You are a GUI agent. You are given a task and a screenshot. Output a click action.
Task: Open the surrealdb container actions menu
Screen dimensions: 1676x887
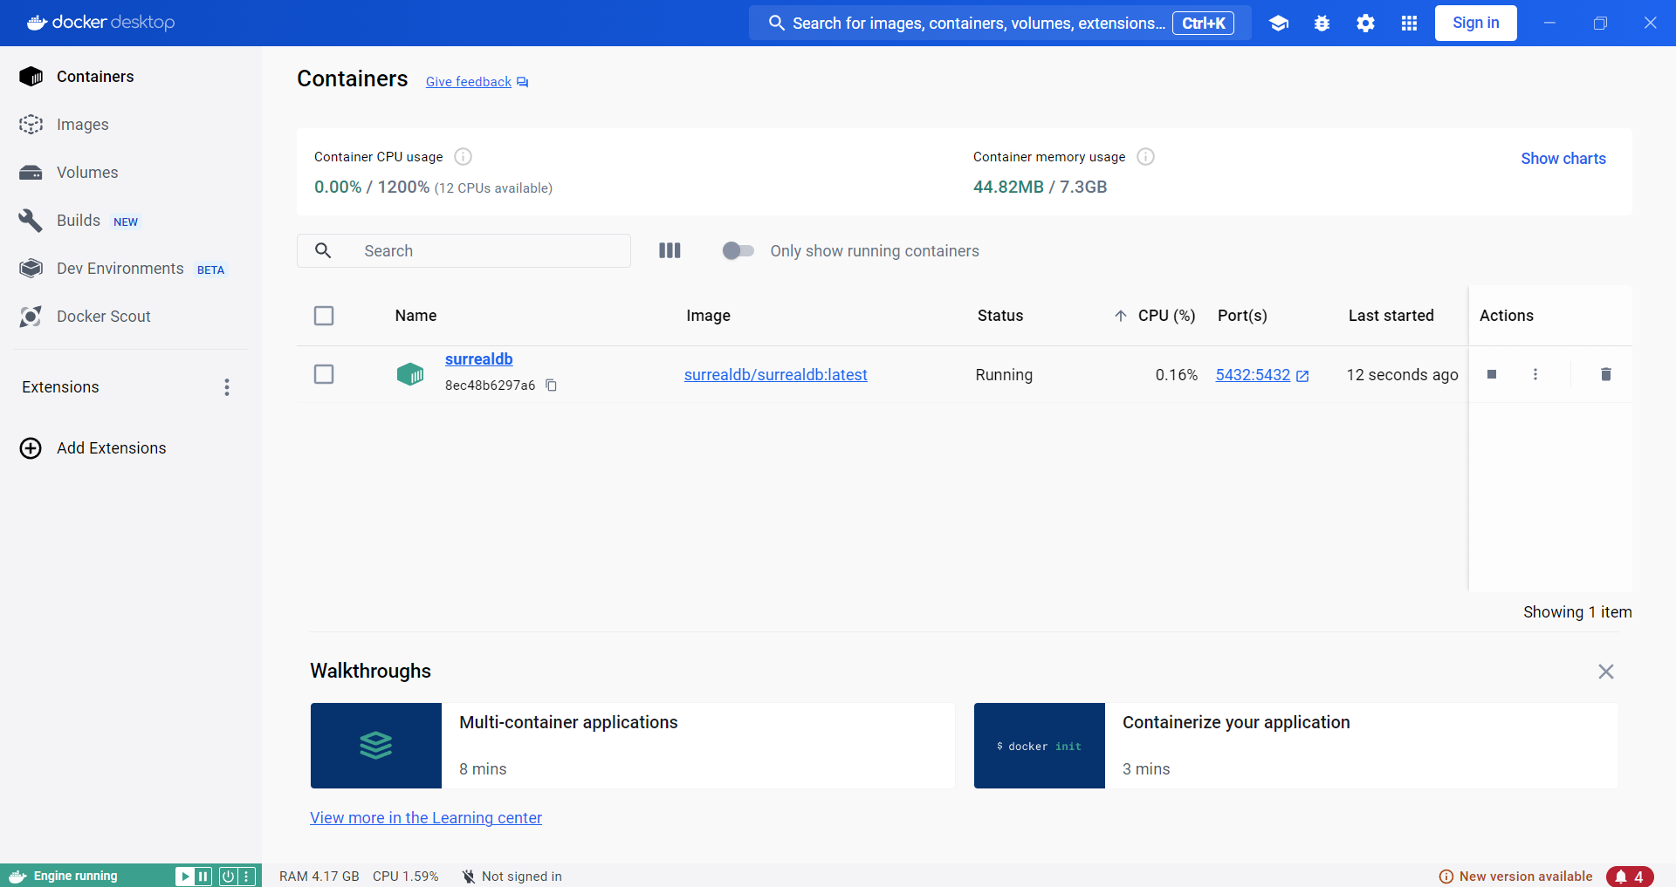click(x=1535, y=374)
